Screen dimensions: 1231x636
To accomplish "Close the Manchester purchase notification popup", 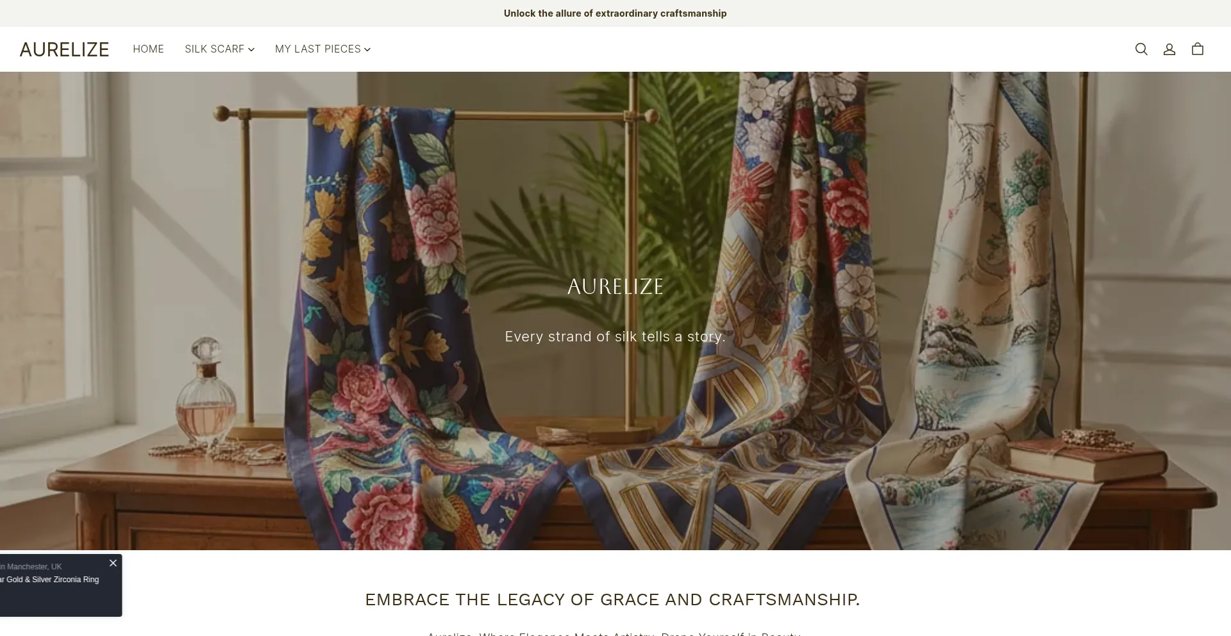I will coord(113,563).
